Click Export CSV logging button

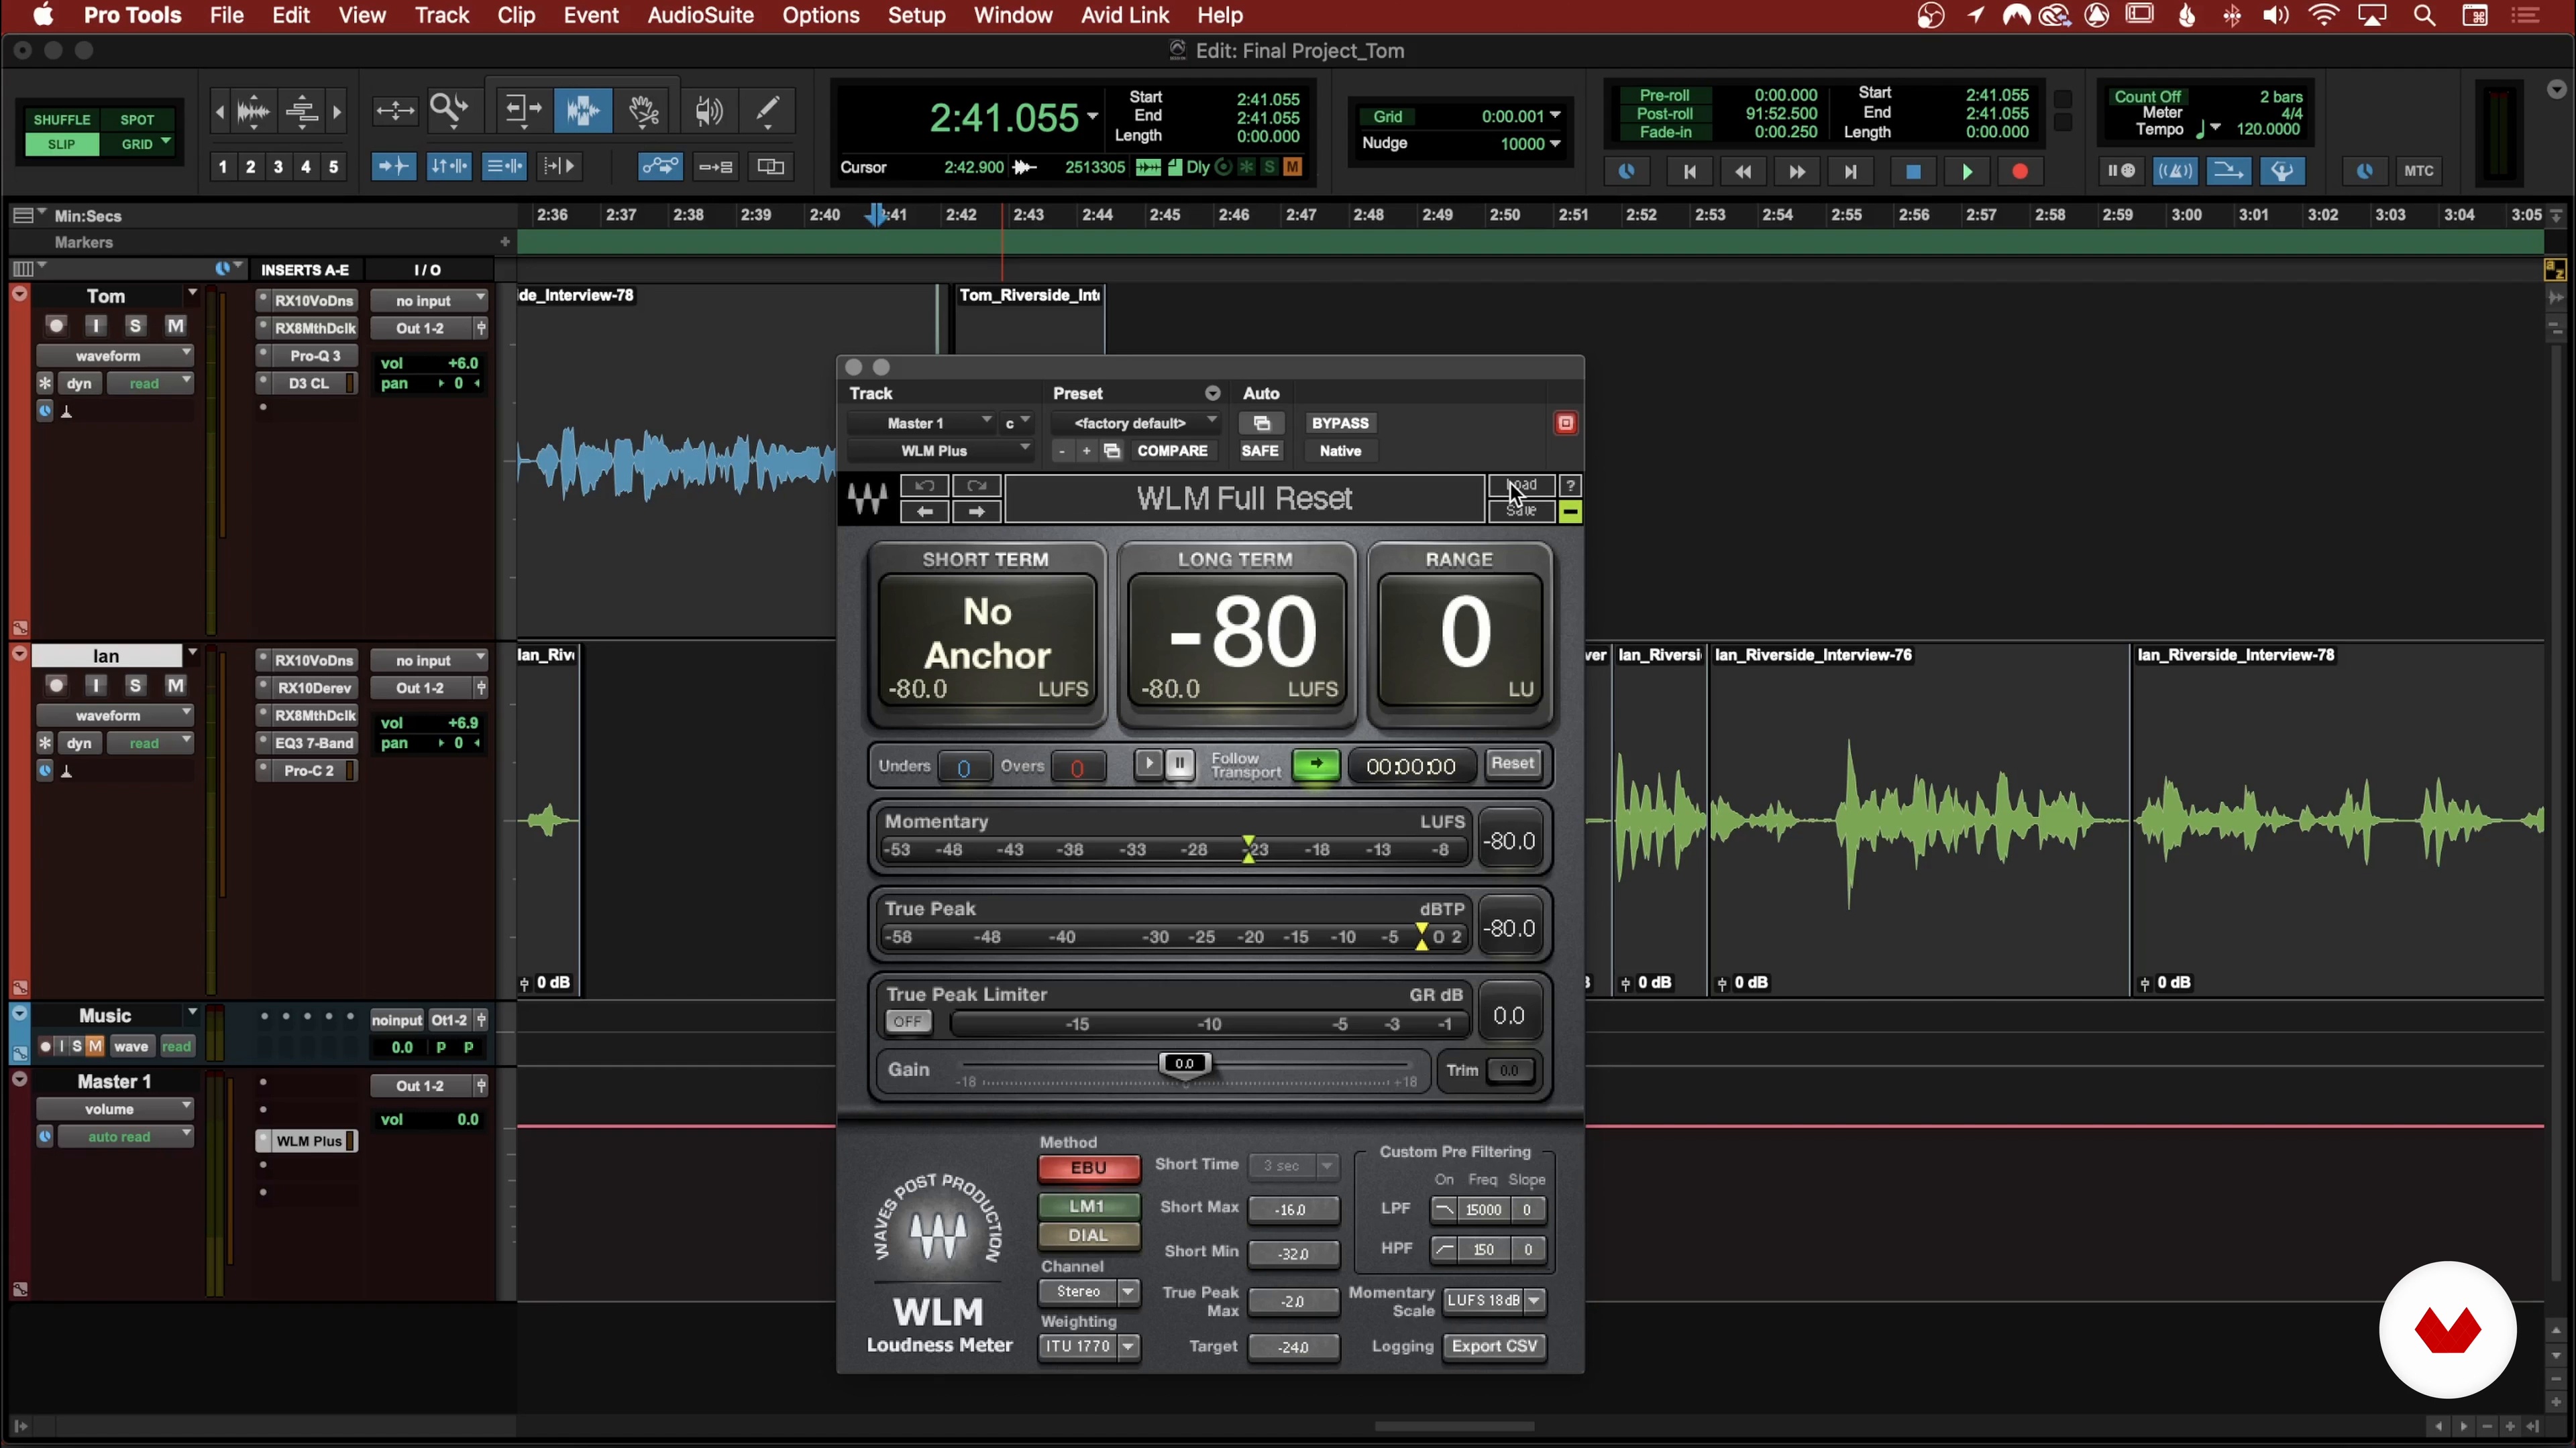(1494, 1347)
